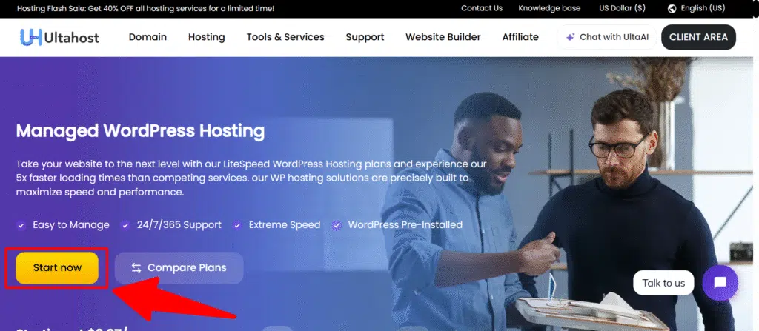
Task: Click the Talk to us bubble
Action: [x=663, y=283]
